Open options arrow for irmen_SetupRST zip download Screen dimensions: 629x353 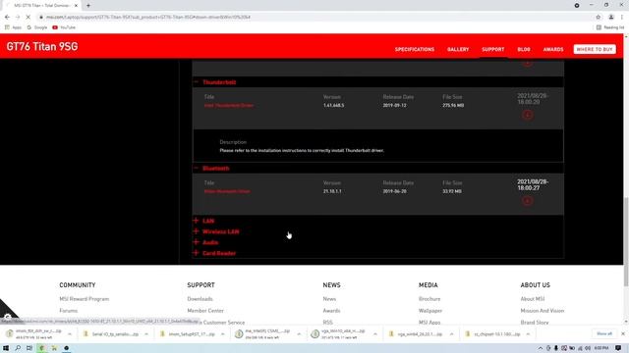(223, 333)
